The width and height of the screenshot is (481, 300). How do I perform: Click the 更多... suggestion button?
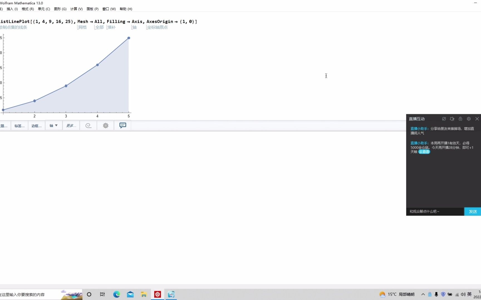click(x=71, y=126)
